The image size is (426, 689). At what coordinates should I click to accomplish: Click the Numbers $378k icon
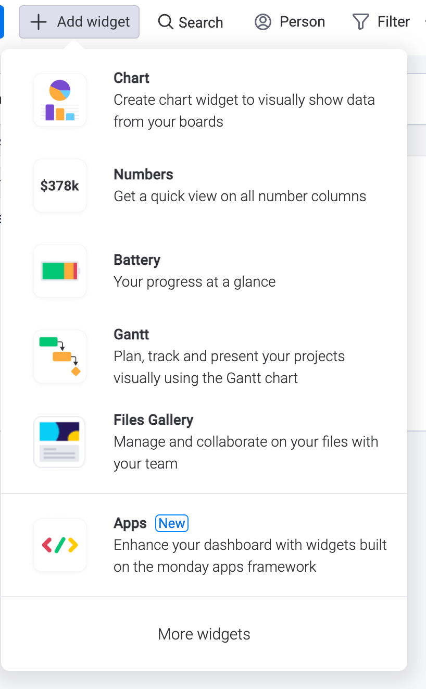click(x=59, y=186)
